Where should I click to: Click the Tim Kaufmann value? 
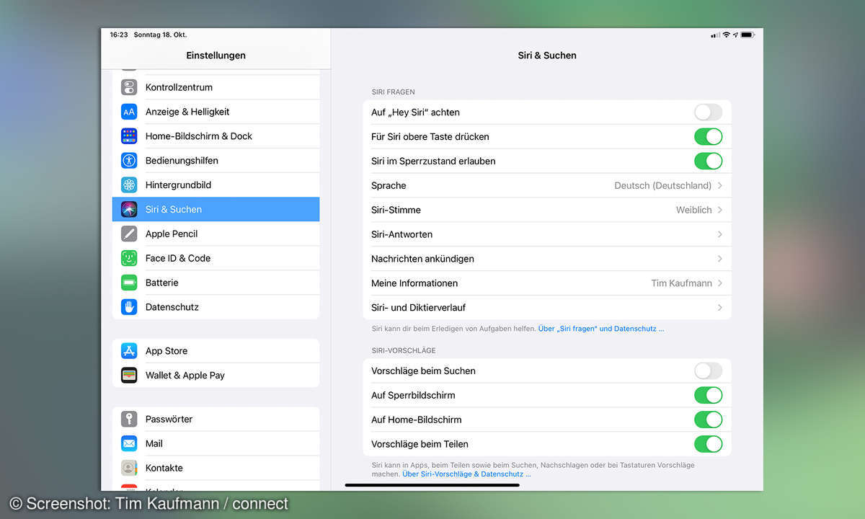[x=681, y=283]
